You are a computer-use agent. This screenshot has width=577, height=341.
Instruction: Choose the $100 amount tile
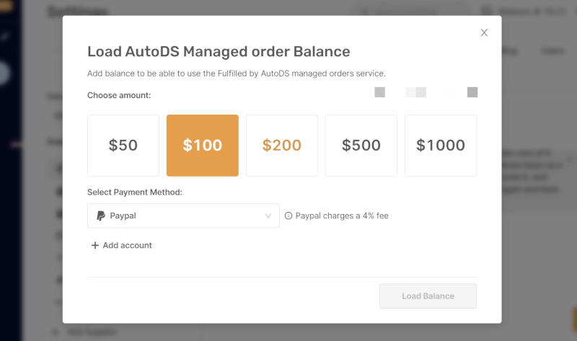tap(203, 146)
